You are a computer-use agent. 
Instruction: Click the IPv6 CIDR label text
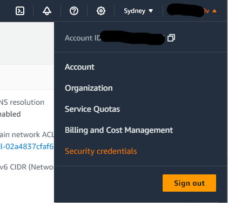(27, 167)
